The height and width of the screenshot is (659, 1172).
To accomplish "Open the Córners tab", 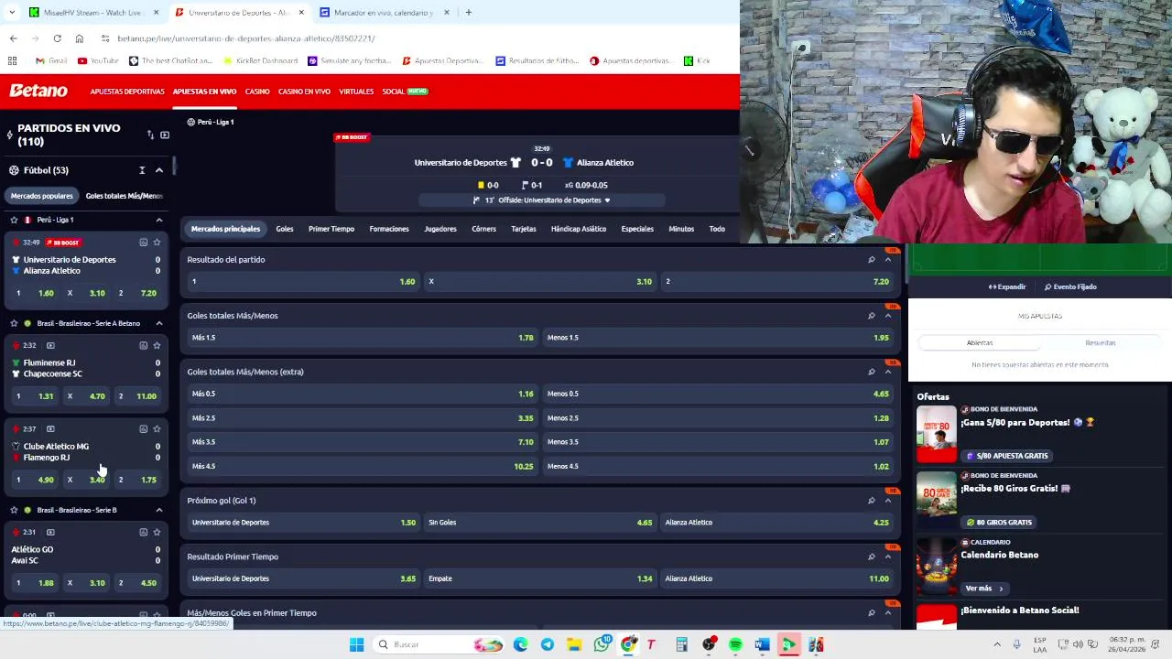I will click(483, 229).
